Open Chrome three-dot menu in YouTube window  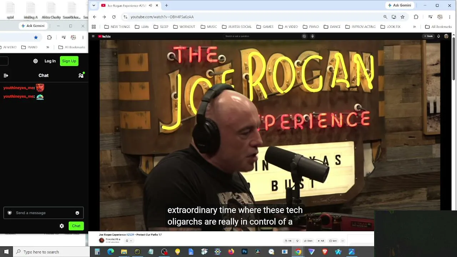tap(450, 17)
